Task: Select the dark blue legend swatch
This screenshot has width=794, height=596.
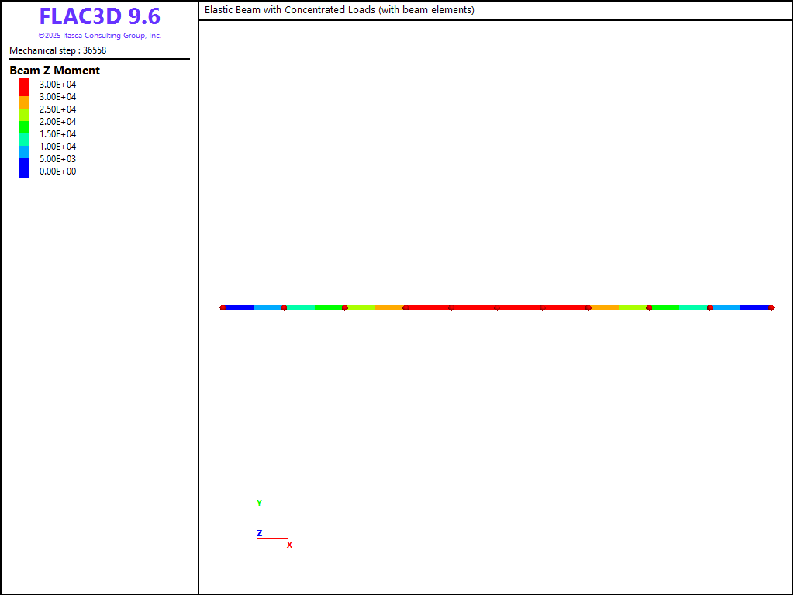Action: (24, 168)
